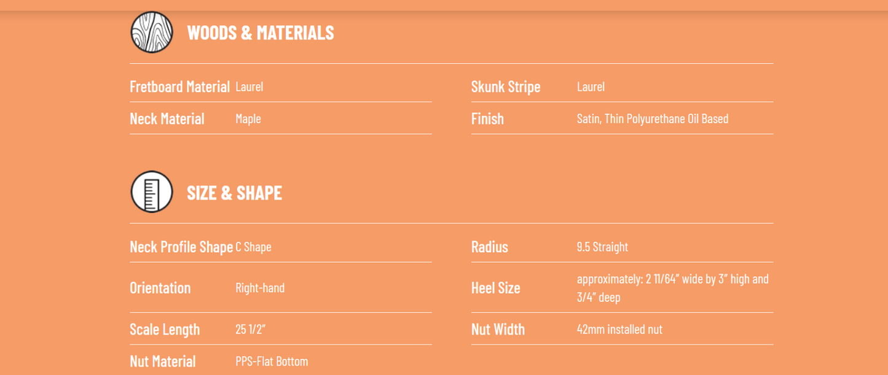Select the PPS-Flat Bottom nut material

tap(272, 361)
